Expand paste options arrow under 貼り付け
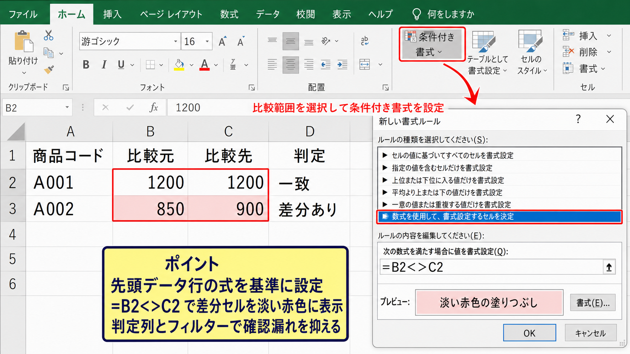The image size is (630, 354). point(24,73)
